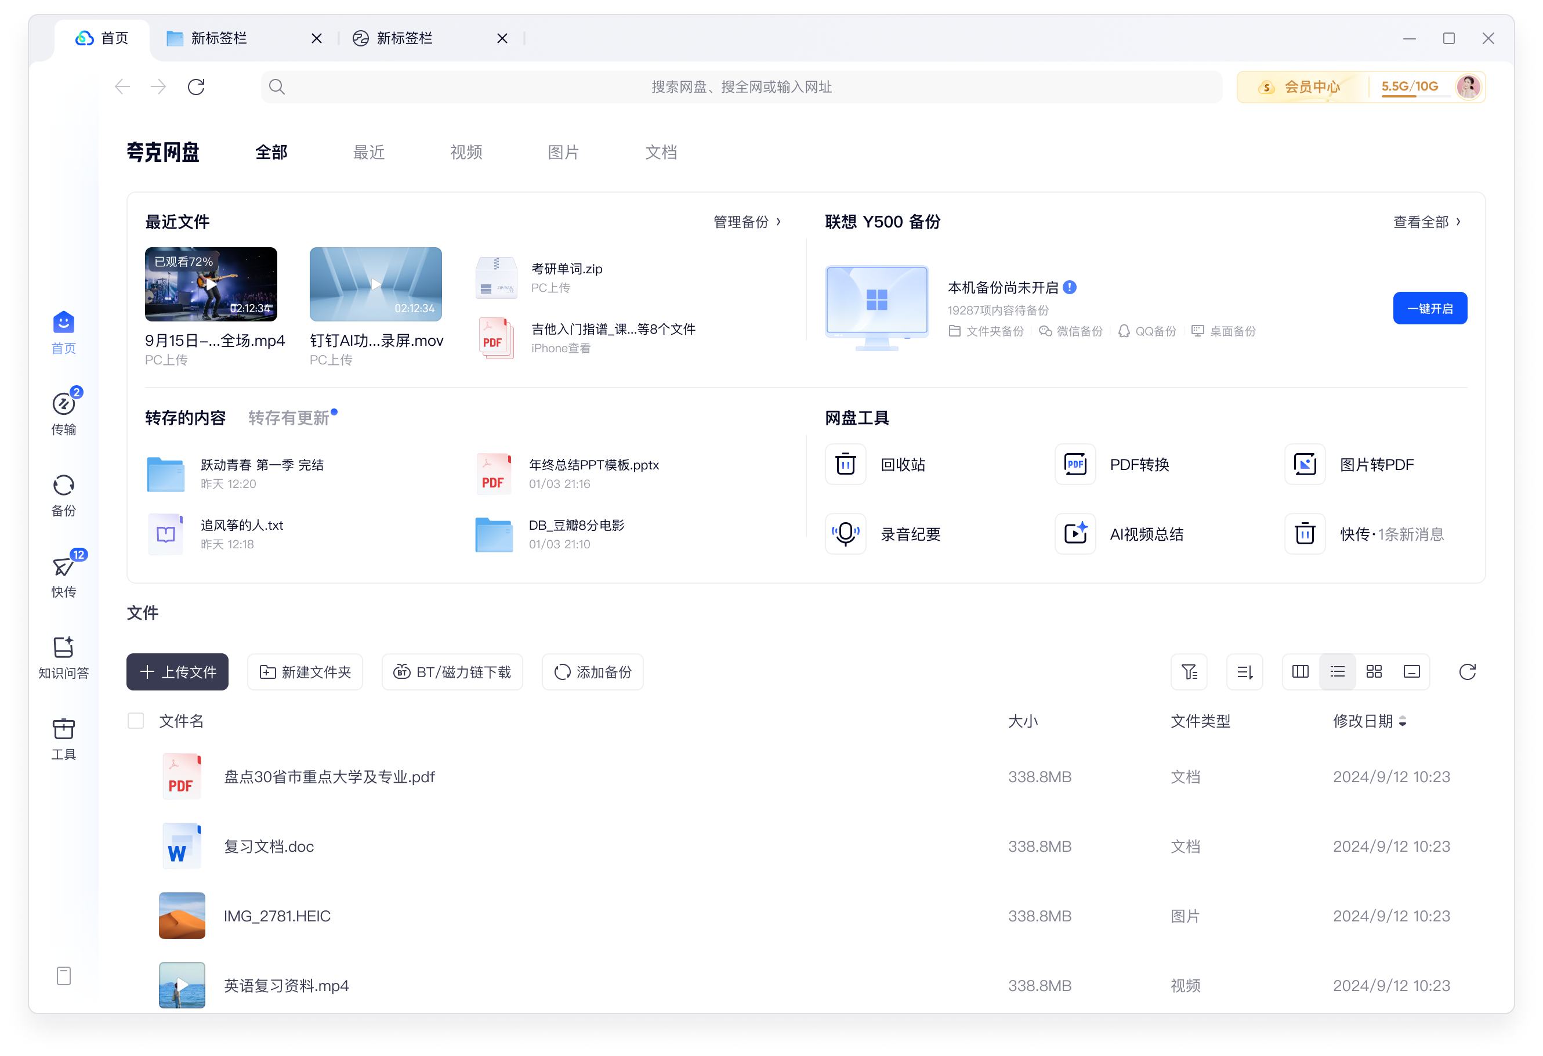The width and height of the screenshot is (1543, 1056).
Task: Open the 知识问答 sidebar icon
Action: (x=64, y=657)
